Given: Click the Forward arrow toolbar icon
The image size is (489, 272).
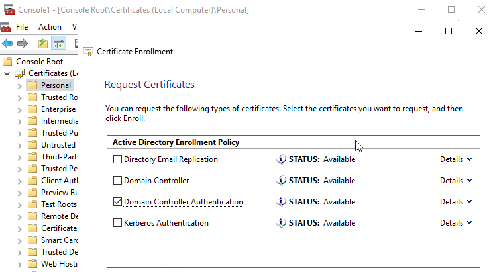Looking at the screenshot, I should pyautogui.click(x=23, y=44).
